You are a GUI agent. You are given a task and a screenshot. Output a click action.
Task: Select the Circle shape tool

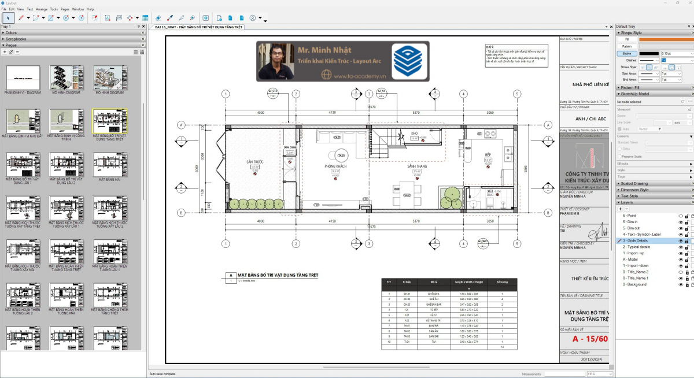(66, 18)
